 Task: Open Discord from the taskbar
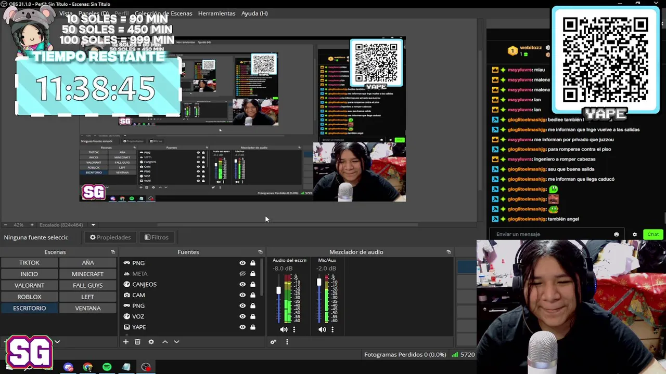[68, 367]
